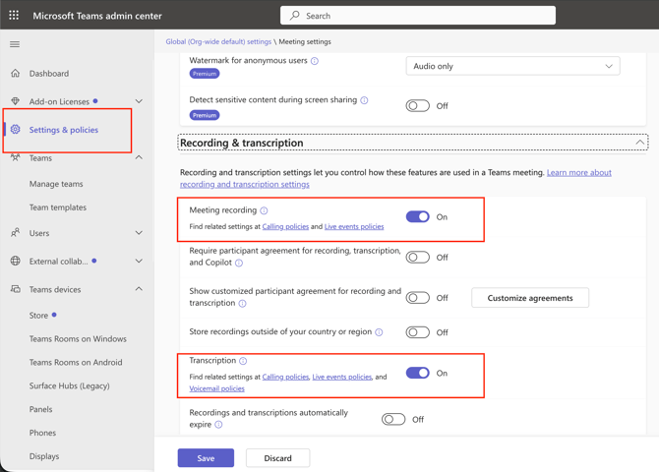This screenshot has height=472, width=659.
Task: Open Teams Rooms on Windows
Action: click(x=78, y=339)
